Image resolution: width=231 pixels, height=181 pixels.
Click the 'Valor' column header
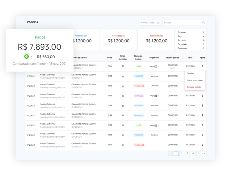click(x=190, y=58)
